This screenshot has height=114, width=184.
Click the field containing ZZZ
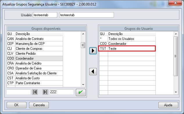62,92
